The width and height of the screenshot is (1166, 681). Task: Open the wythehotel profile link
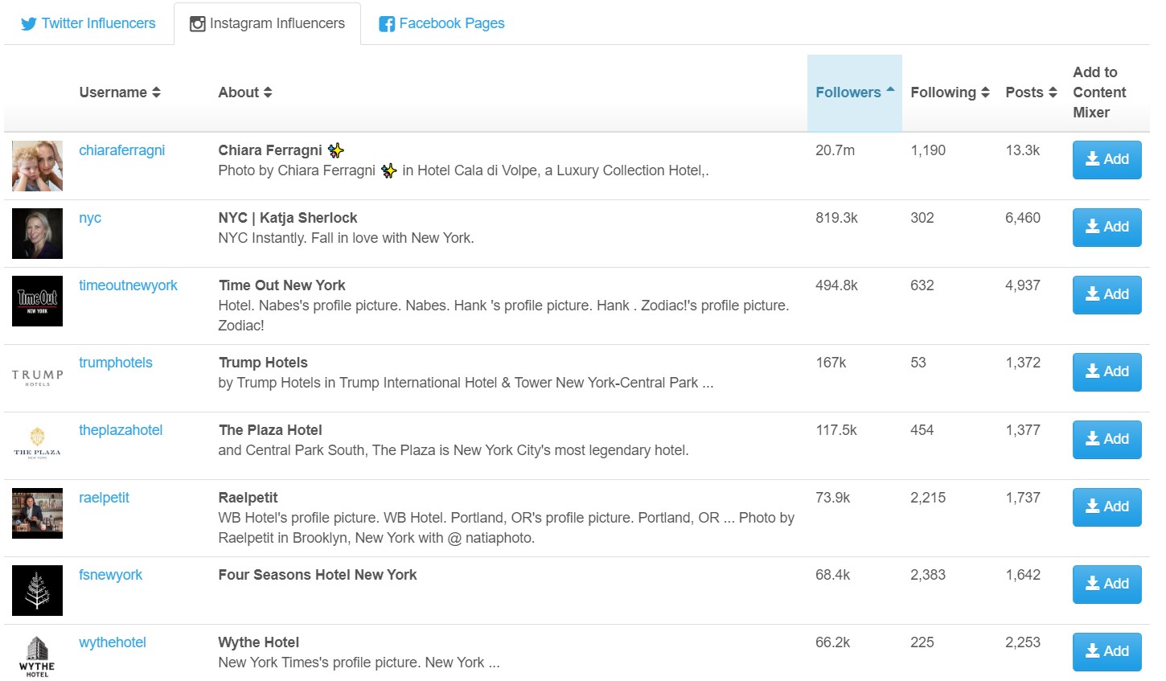click(x=113, y=642)
